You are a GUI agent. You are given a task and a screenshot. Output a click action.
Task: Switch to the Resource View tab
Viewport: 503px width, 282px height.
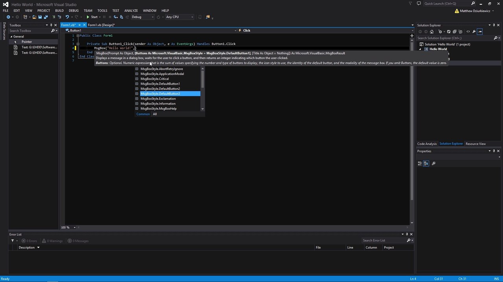475,144
